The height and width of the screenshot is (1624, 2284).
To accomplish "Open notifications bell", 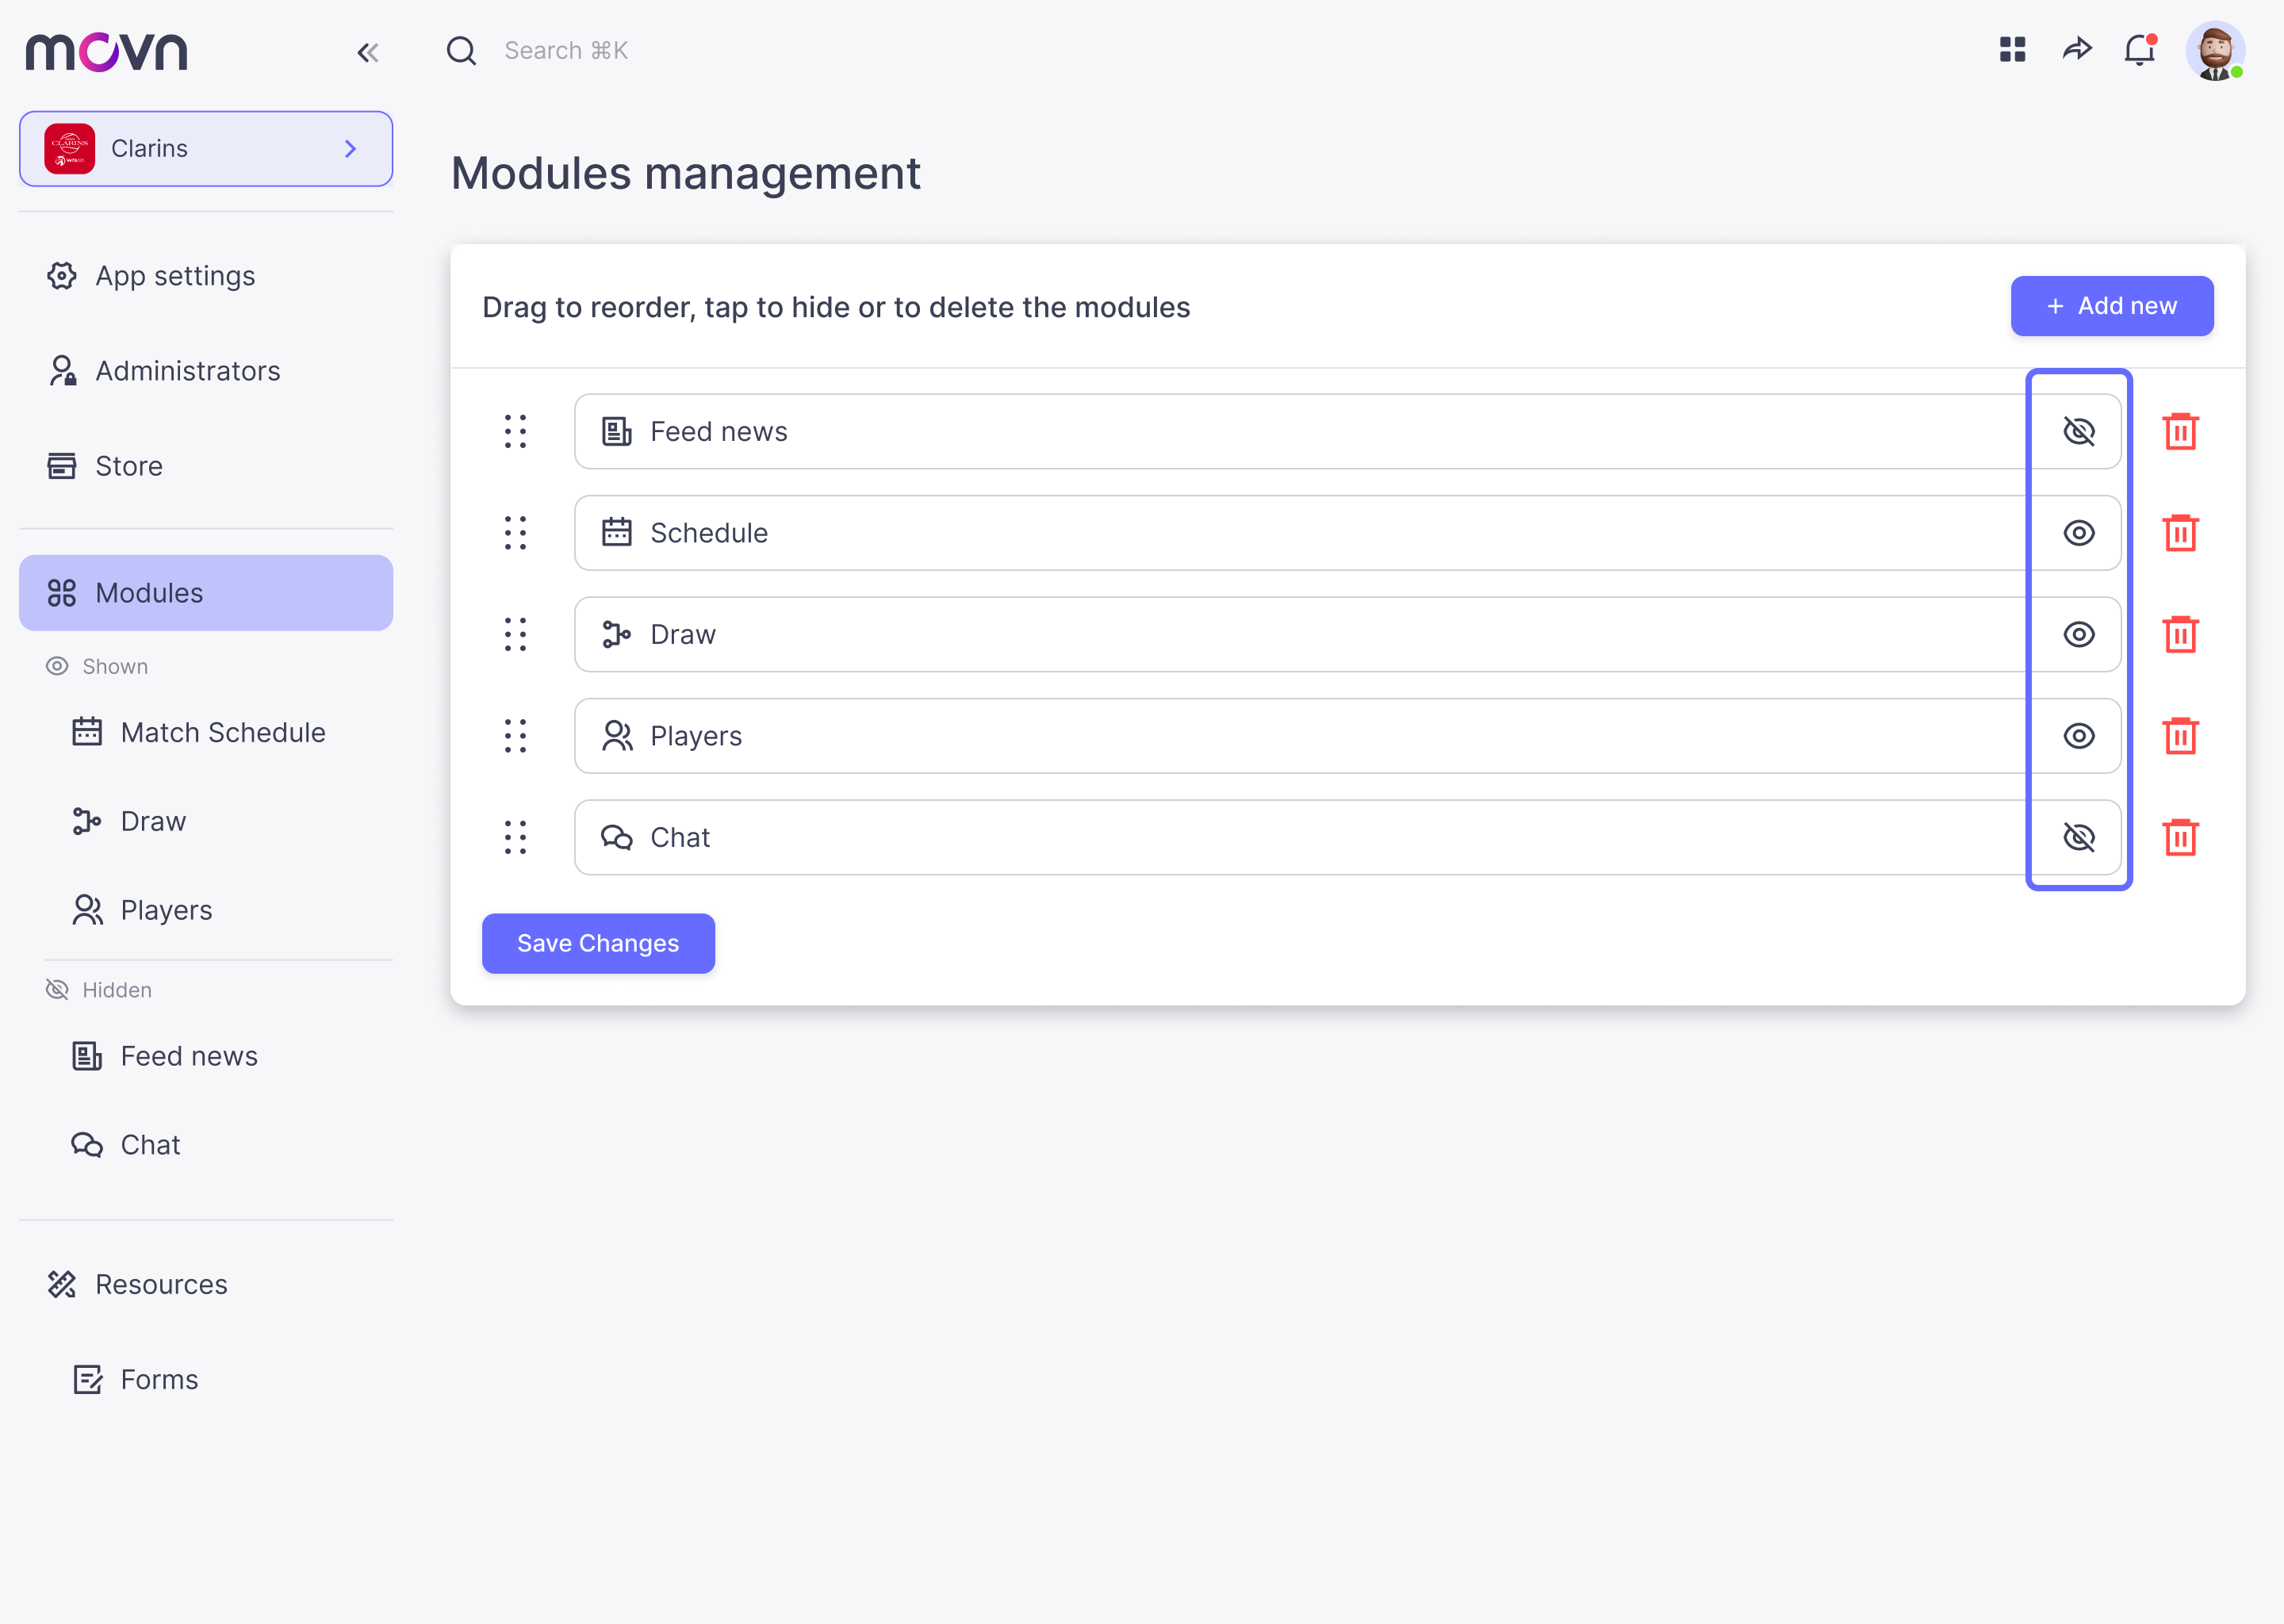I will (2139, 50).
